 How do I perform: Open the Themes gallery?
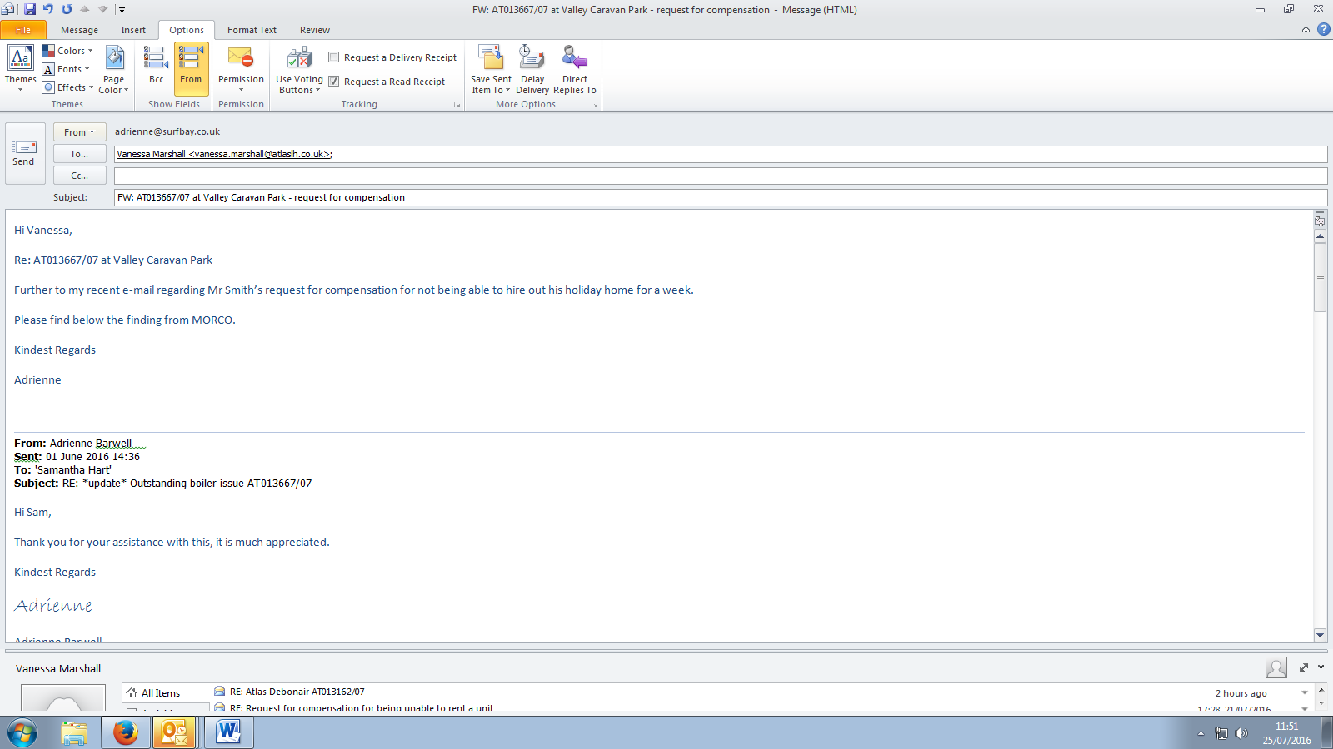(20, 68)
